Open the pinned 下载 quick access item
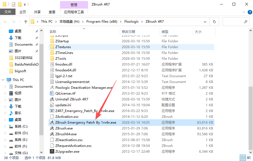The image size is (253, 161). [x=18, y=38]
